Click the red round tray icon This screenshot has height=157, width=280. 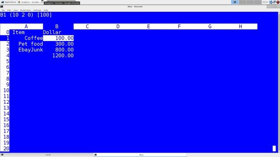click(x=278, y=2)
